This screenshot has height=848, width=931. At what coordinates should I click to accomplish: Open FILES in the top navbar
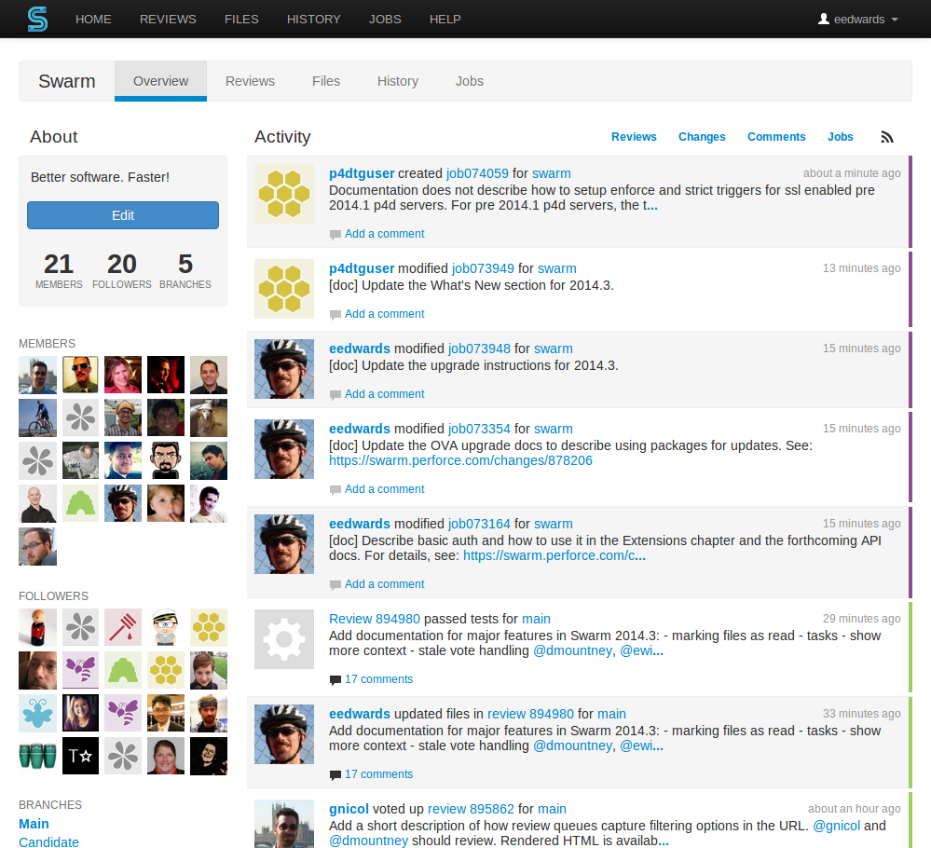241,19
